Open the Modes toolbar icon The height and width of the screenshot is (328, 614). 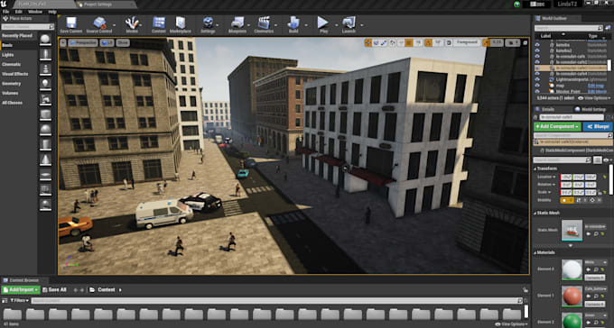pos(132,25)
